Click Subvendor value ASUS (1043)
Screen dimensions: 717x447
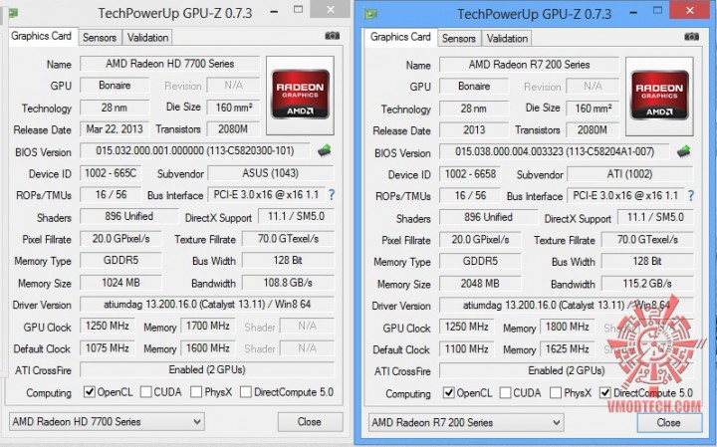(x=271, y=173)
